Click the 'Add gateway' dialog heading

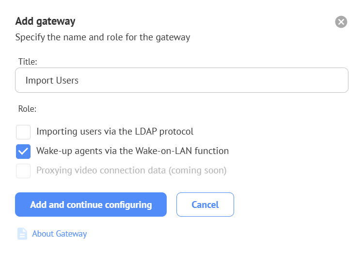tap(45, 21)
